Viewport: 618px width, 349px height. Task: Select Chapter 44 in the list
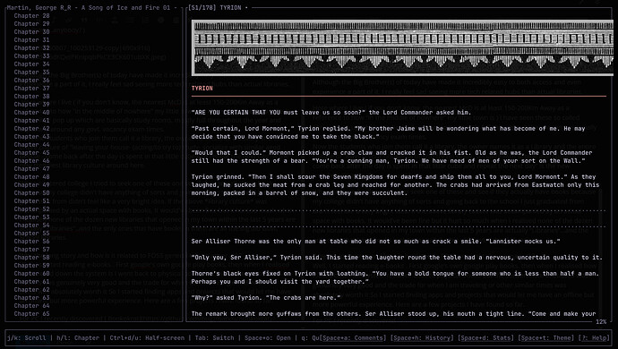click(32, 145)
